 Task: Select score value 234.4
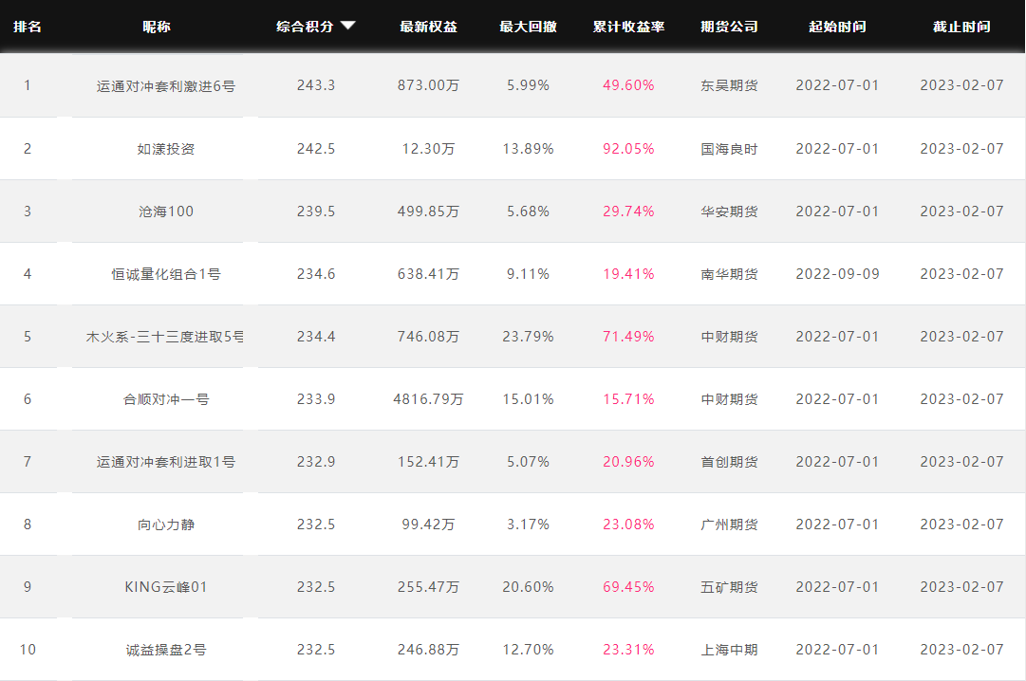(316, 337)
